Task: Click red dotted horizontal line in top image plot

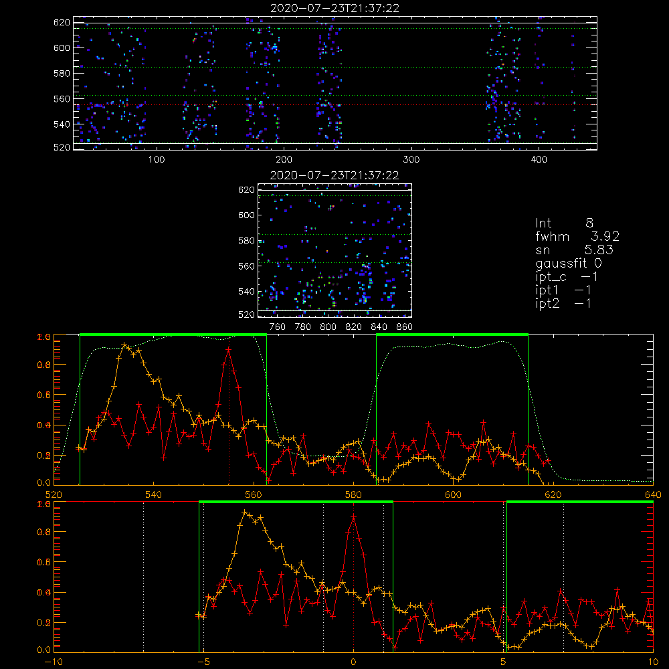Action: 335,104
